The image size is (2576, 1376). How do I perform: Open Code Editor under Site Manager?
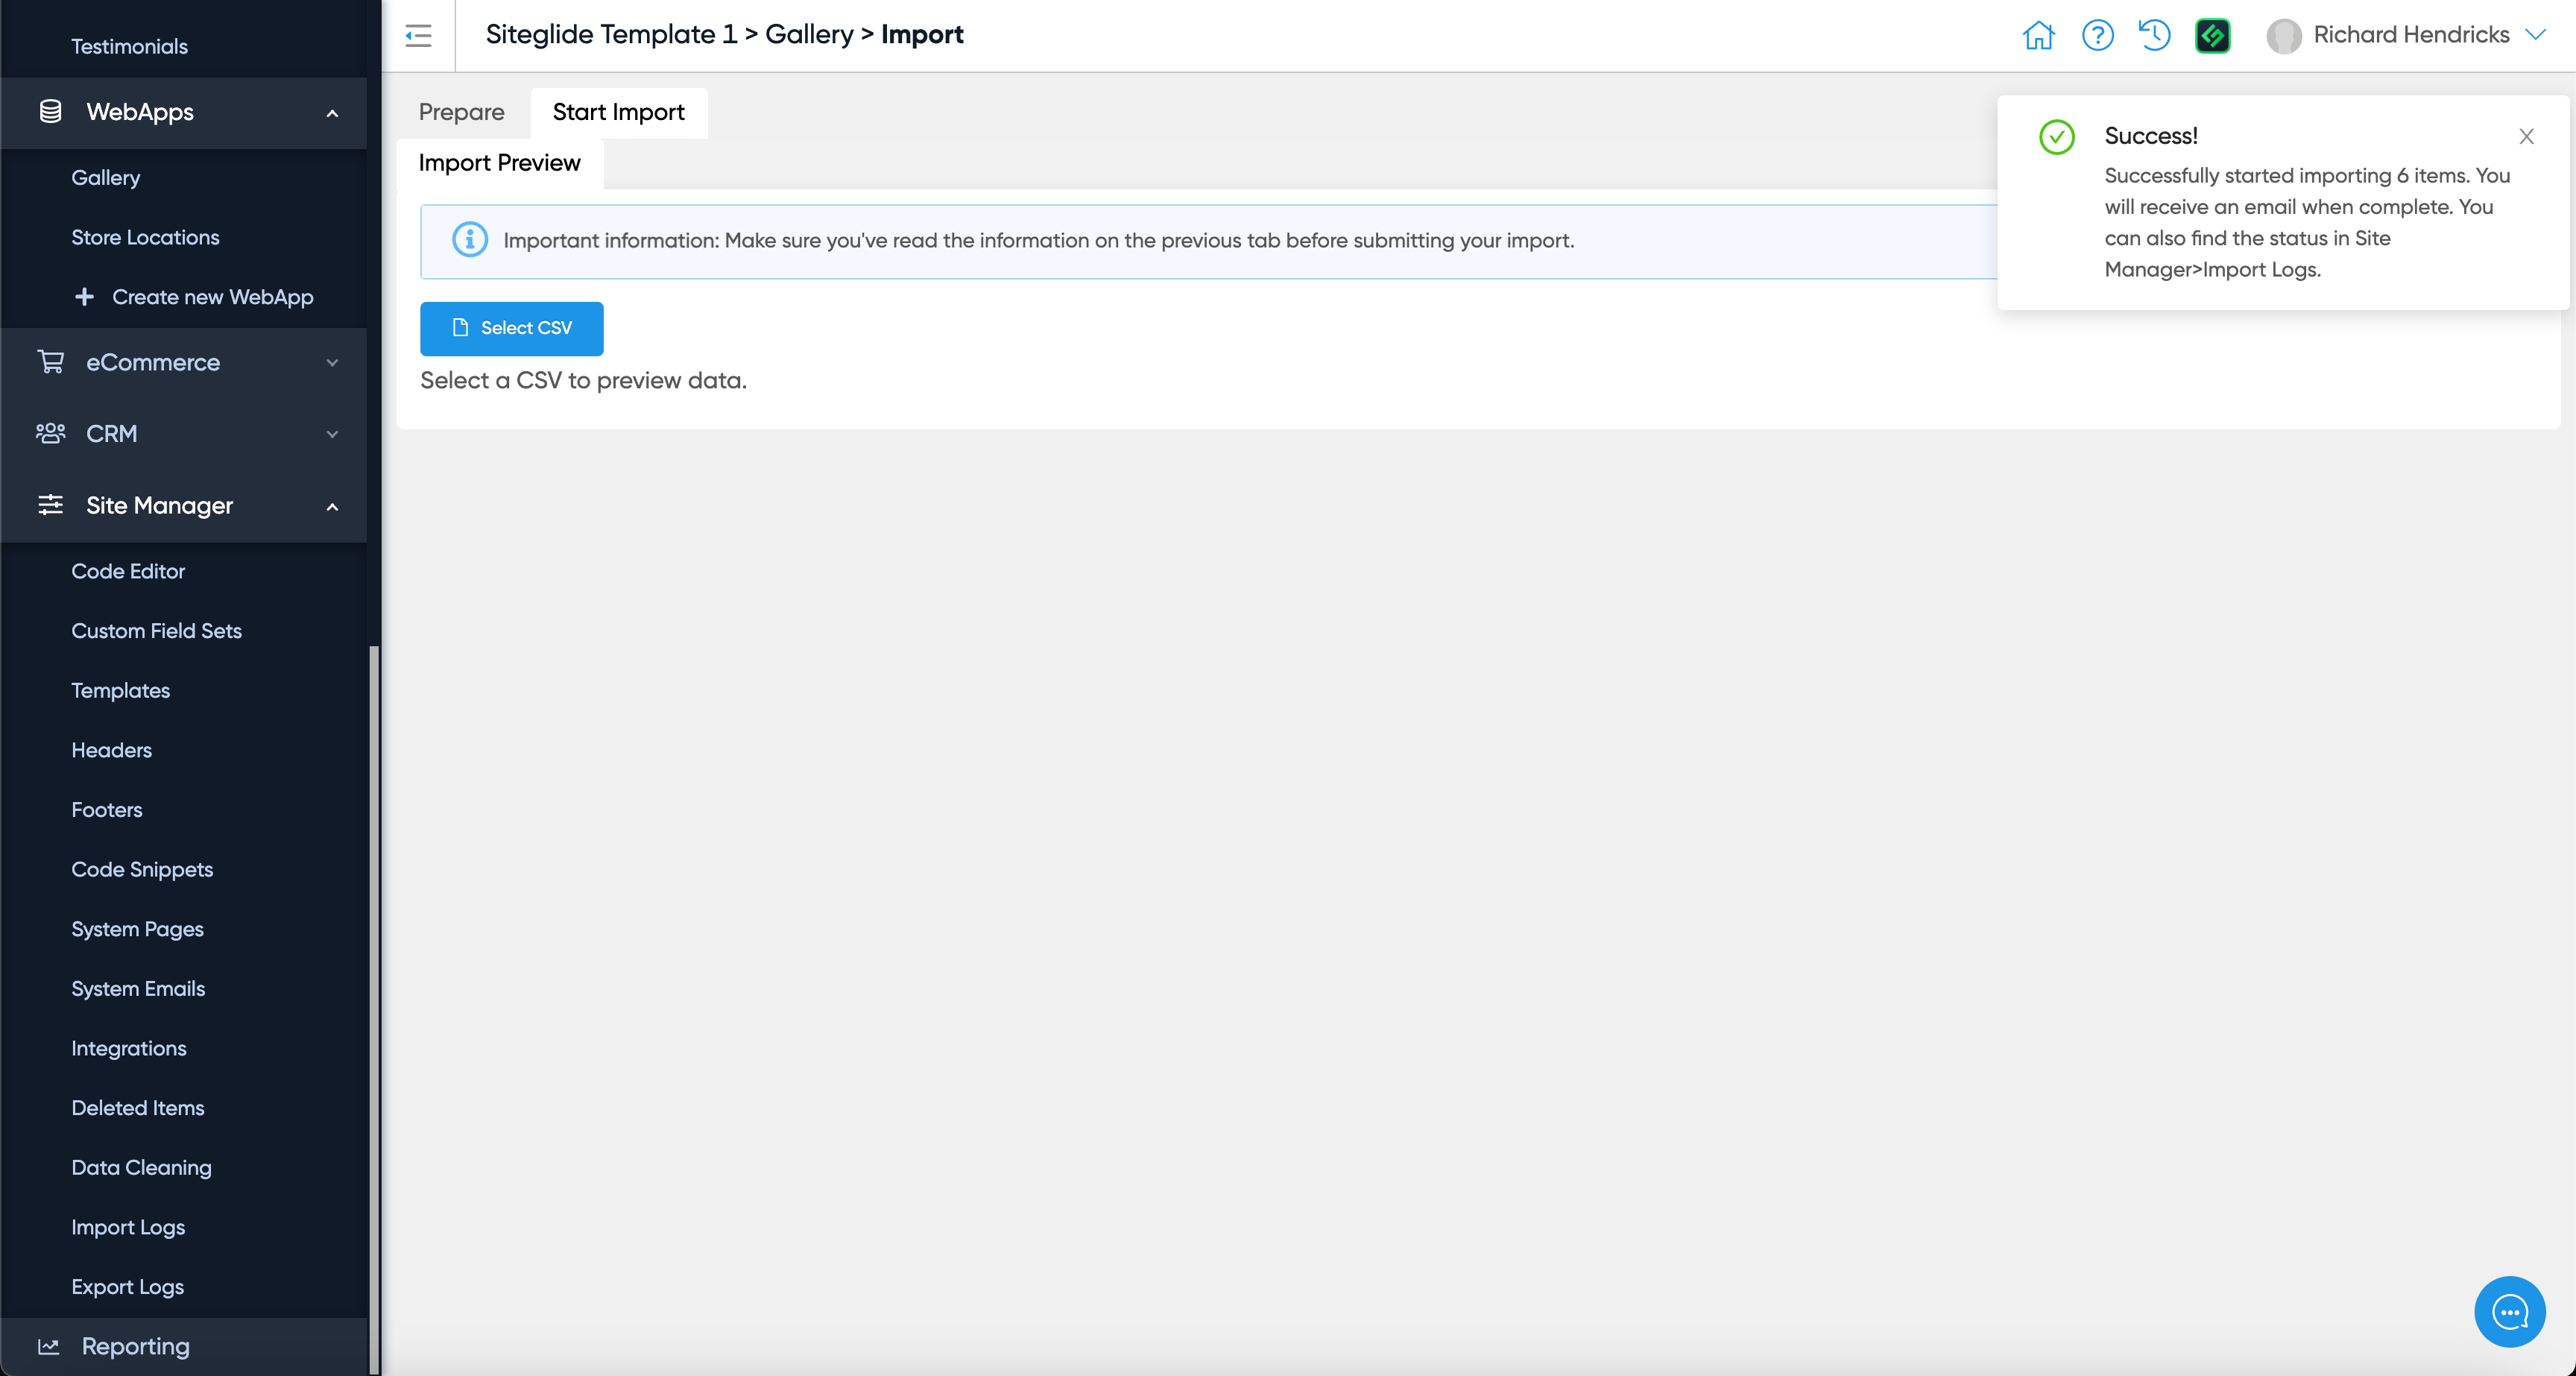tap(128, 571)
